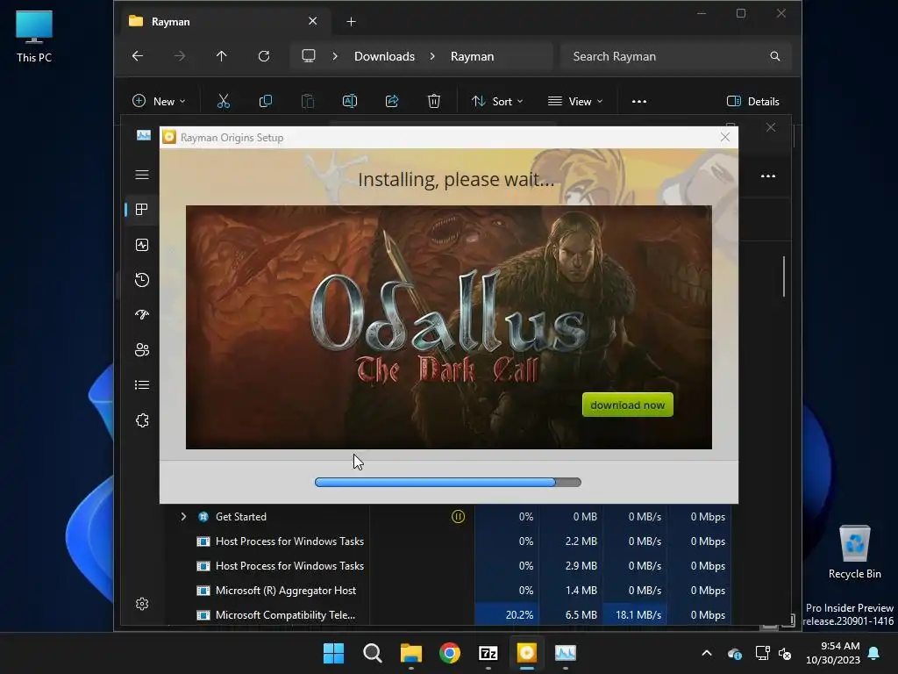Screen dimensions: 898x674
Task: Click the 18.1 MB/s disk cell
Action: [635, 615]
